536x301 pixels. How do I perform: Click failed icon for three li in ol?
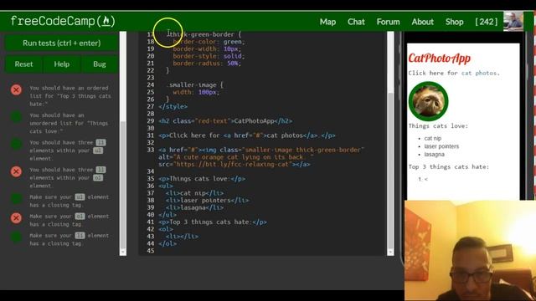(x=16, y=171)
